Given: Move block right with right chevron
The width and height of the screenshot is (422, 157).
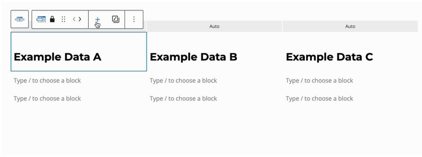Looking at the screenshot, I should point(80,19).
